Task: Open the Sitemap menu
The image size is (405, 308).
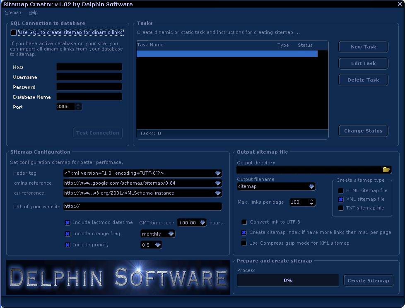Action: coord(13,12)
